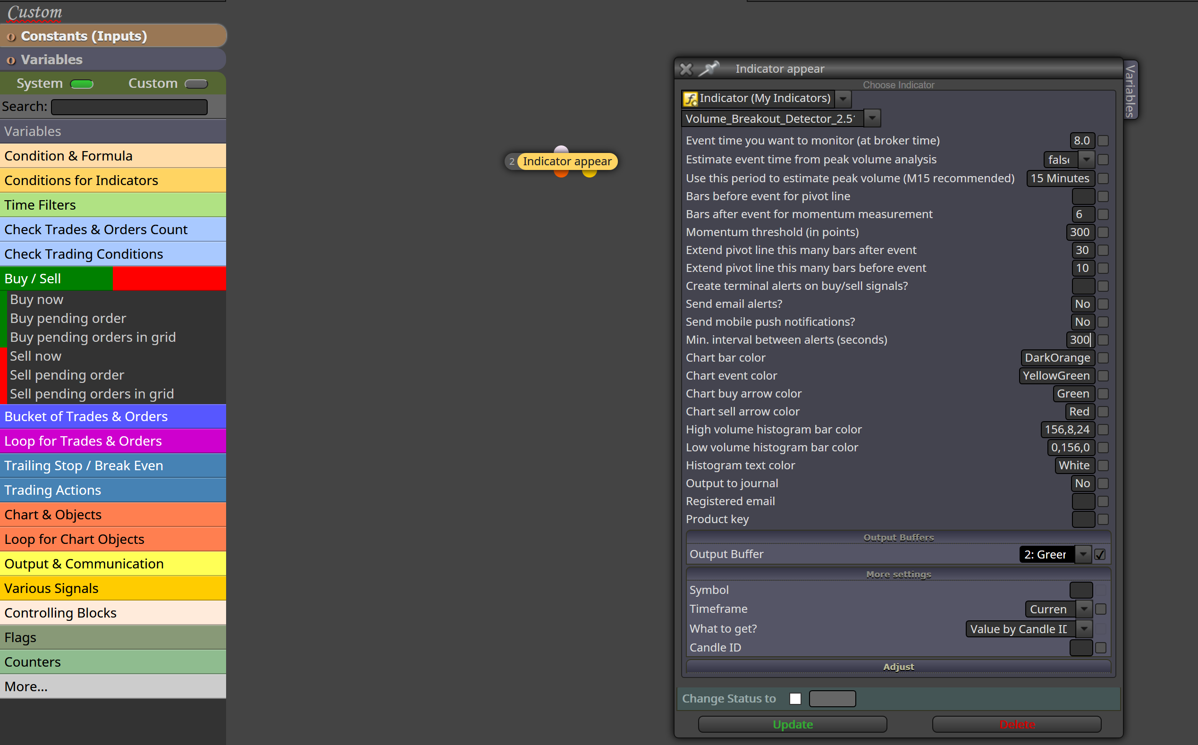Screen dimensions: 1198x745
Task: Open the Counters category
Action: click(x=113, y=662)
